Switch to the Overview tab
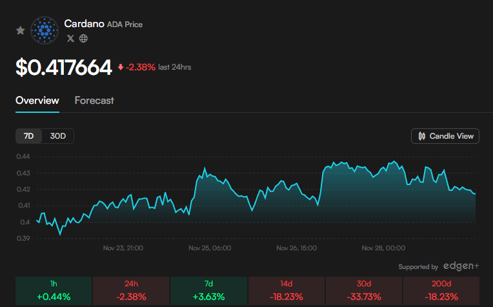The width and height of the screenshot is (493, 307). [x=37, y=101]
